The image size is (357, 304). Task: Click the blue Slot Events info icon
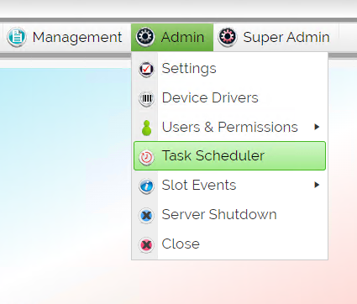pos(146,186)
